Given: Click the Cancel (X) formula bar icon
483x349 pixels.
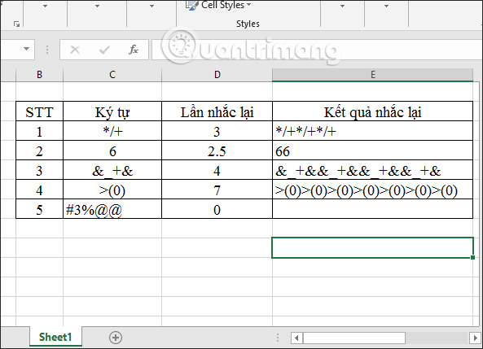Looking at the screenshot, I should tap(75, 50).
